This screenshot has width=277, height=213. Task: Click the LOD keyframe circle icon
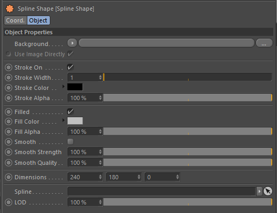click(9, 202)
